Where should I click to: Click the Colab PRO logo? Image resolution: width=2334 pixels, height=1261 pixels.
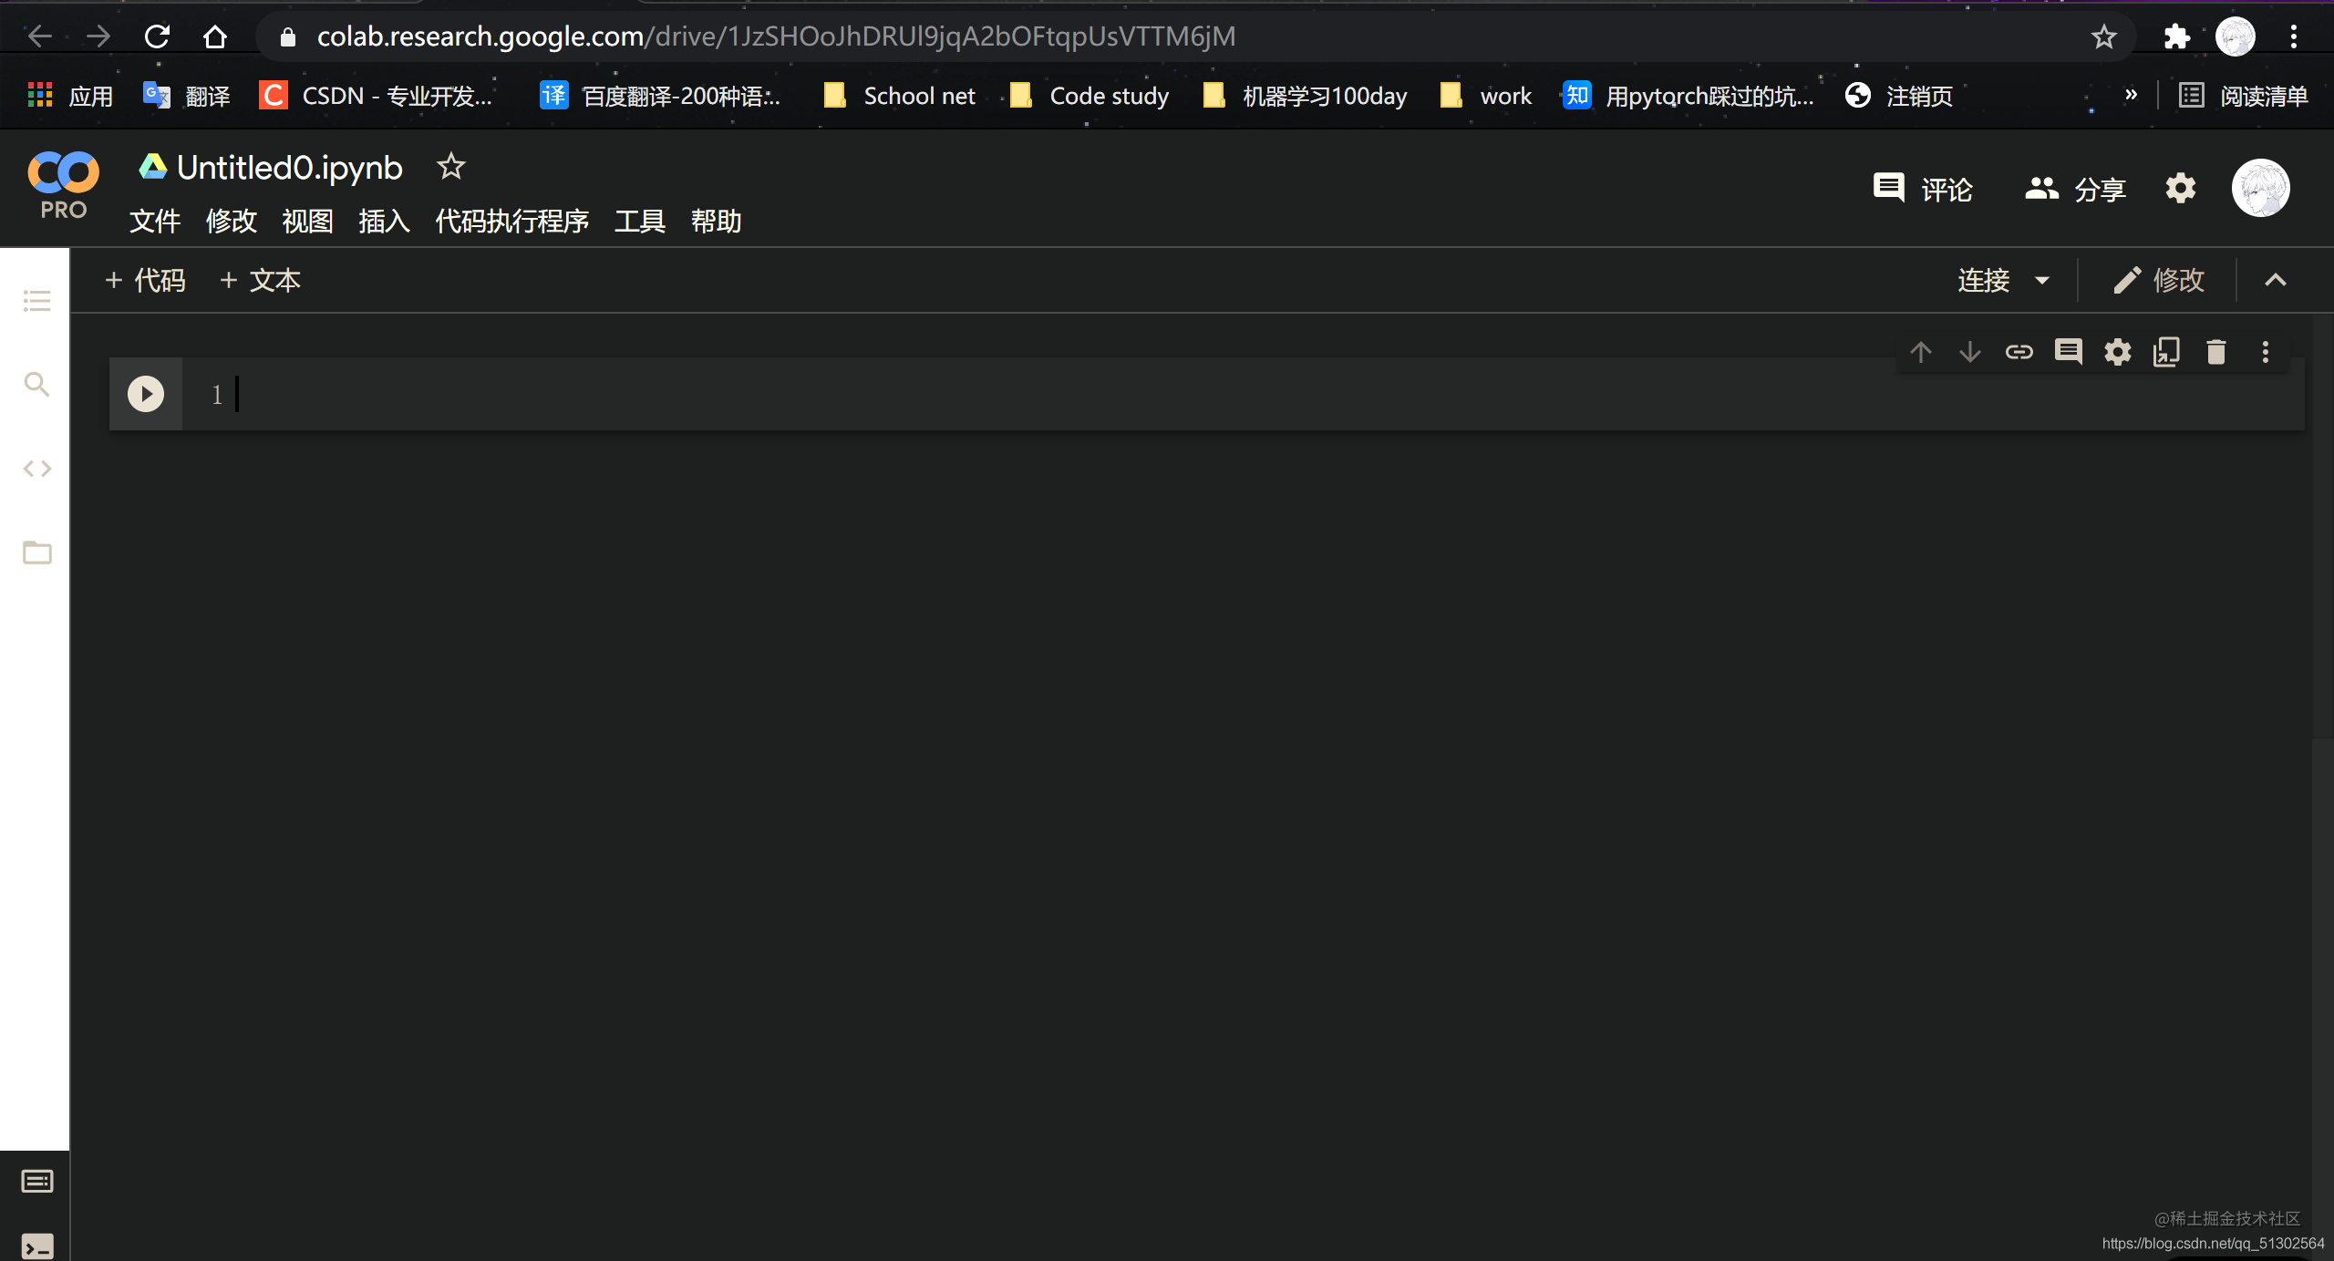(x=63, y=185)
